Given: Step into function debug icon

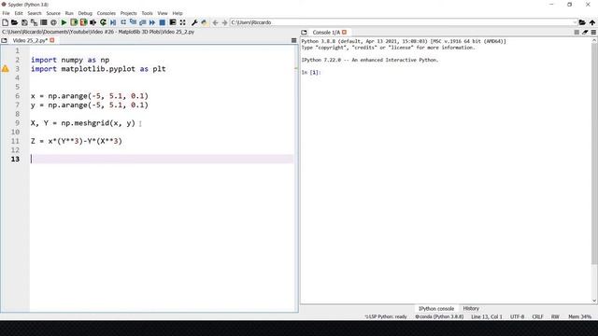Looking at the screenshot, I should pyautogui.click(x=133, y=22).
